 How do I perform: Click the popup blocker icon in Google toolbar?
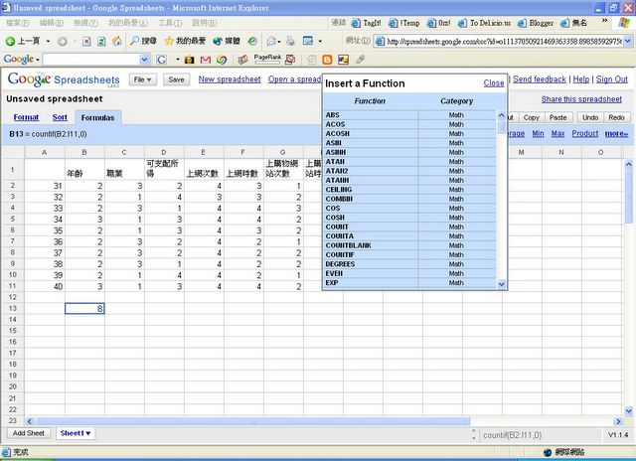click(x=290, y=60)
